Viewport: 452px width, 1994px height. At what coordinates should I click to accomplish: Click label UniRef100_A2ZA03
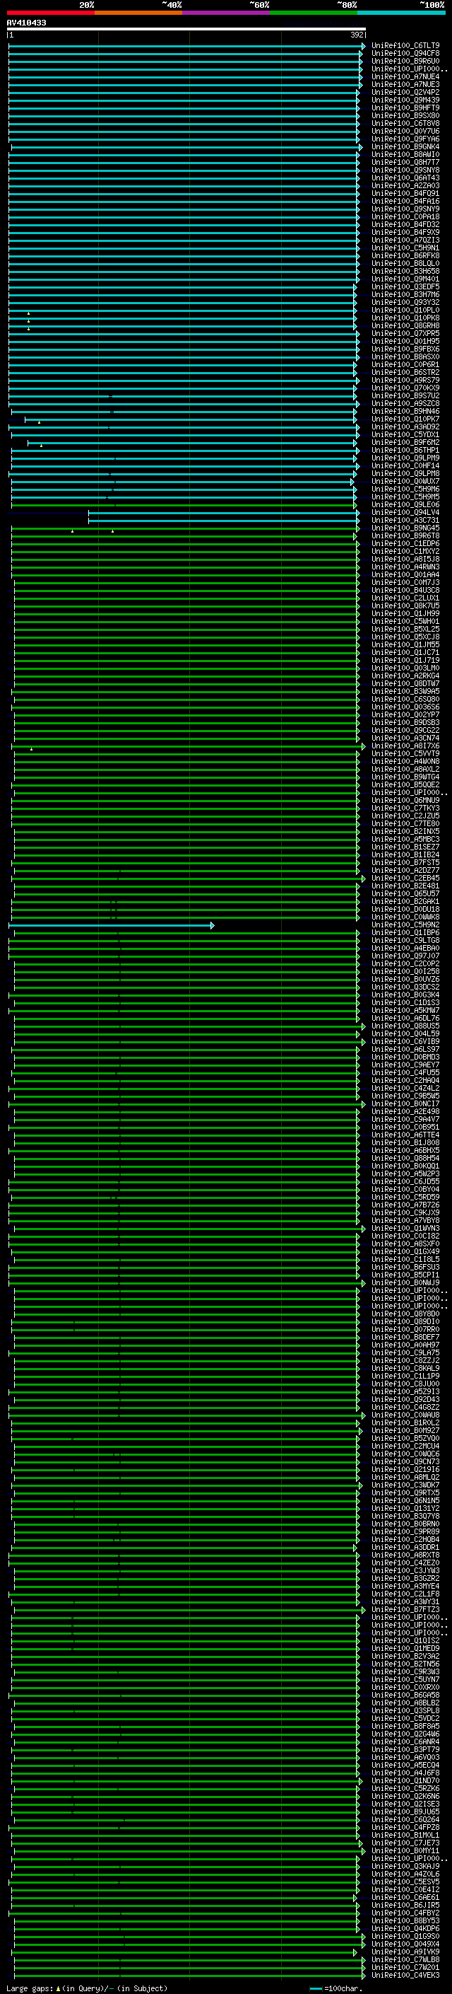(405, 186)
